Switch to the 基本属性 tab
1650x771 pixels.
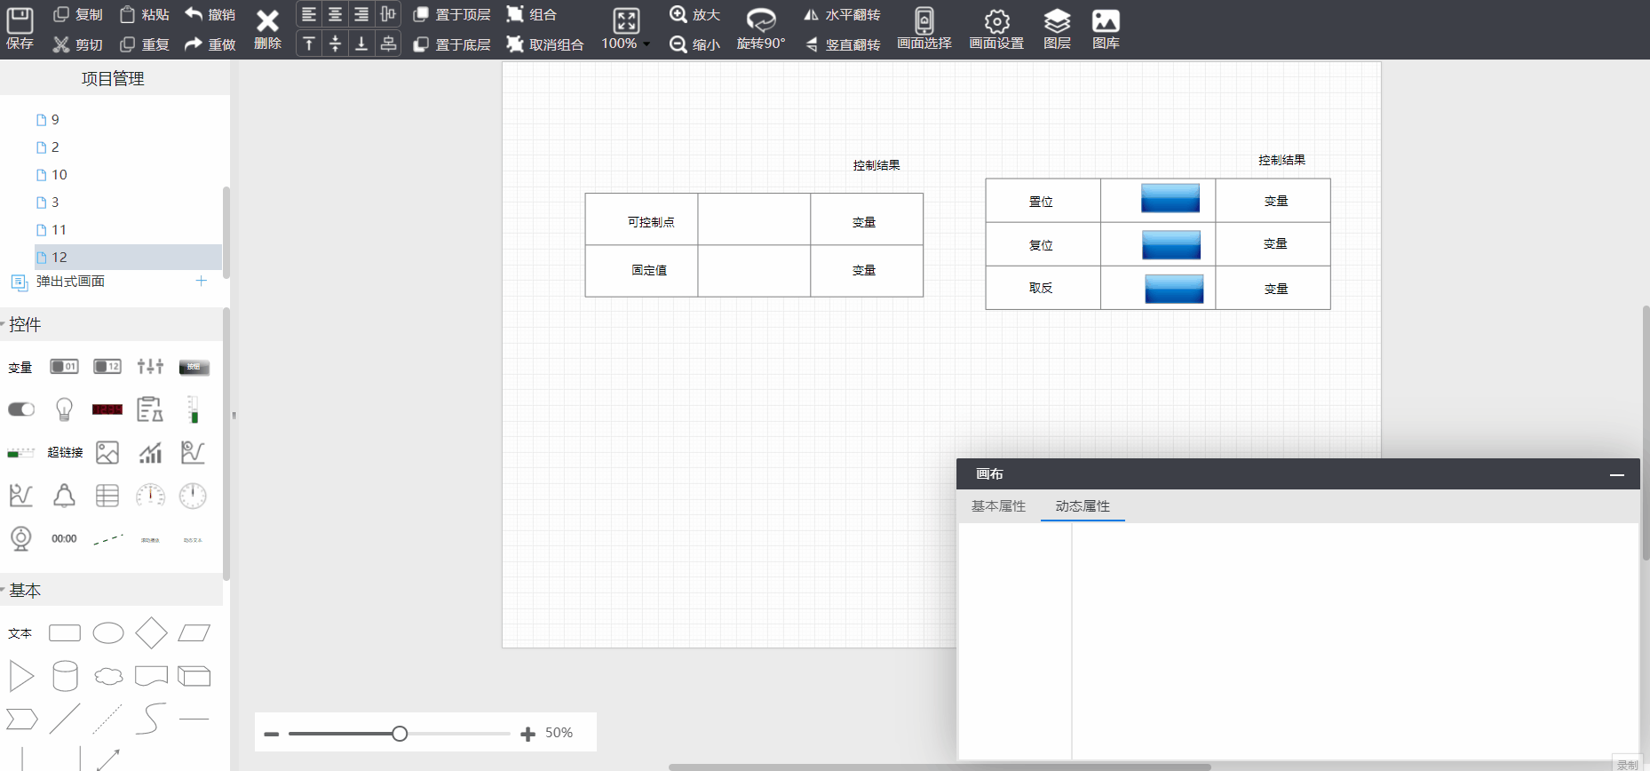click(998, 506)
